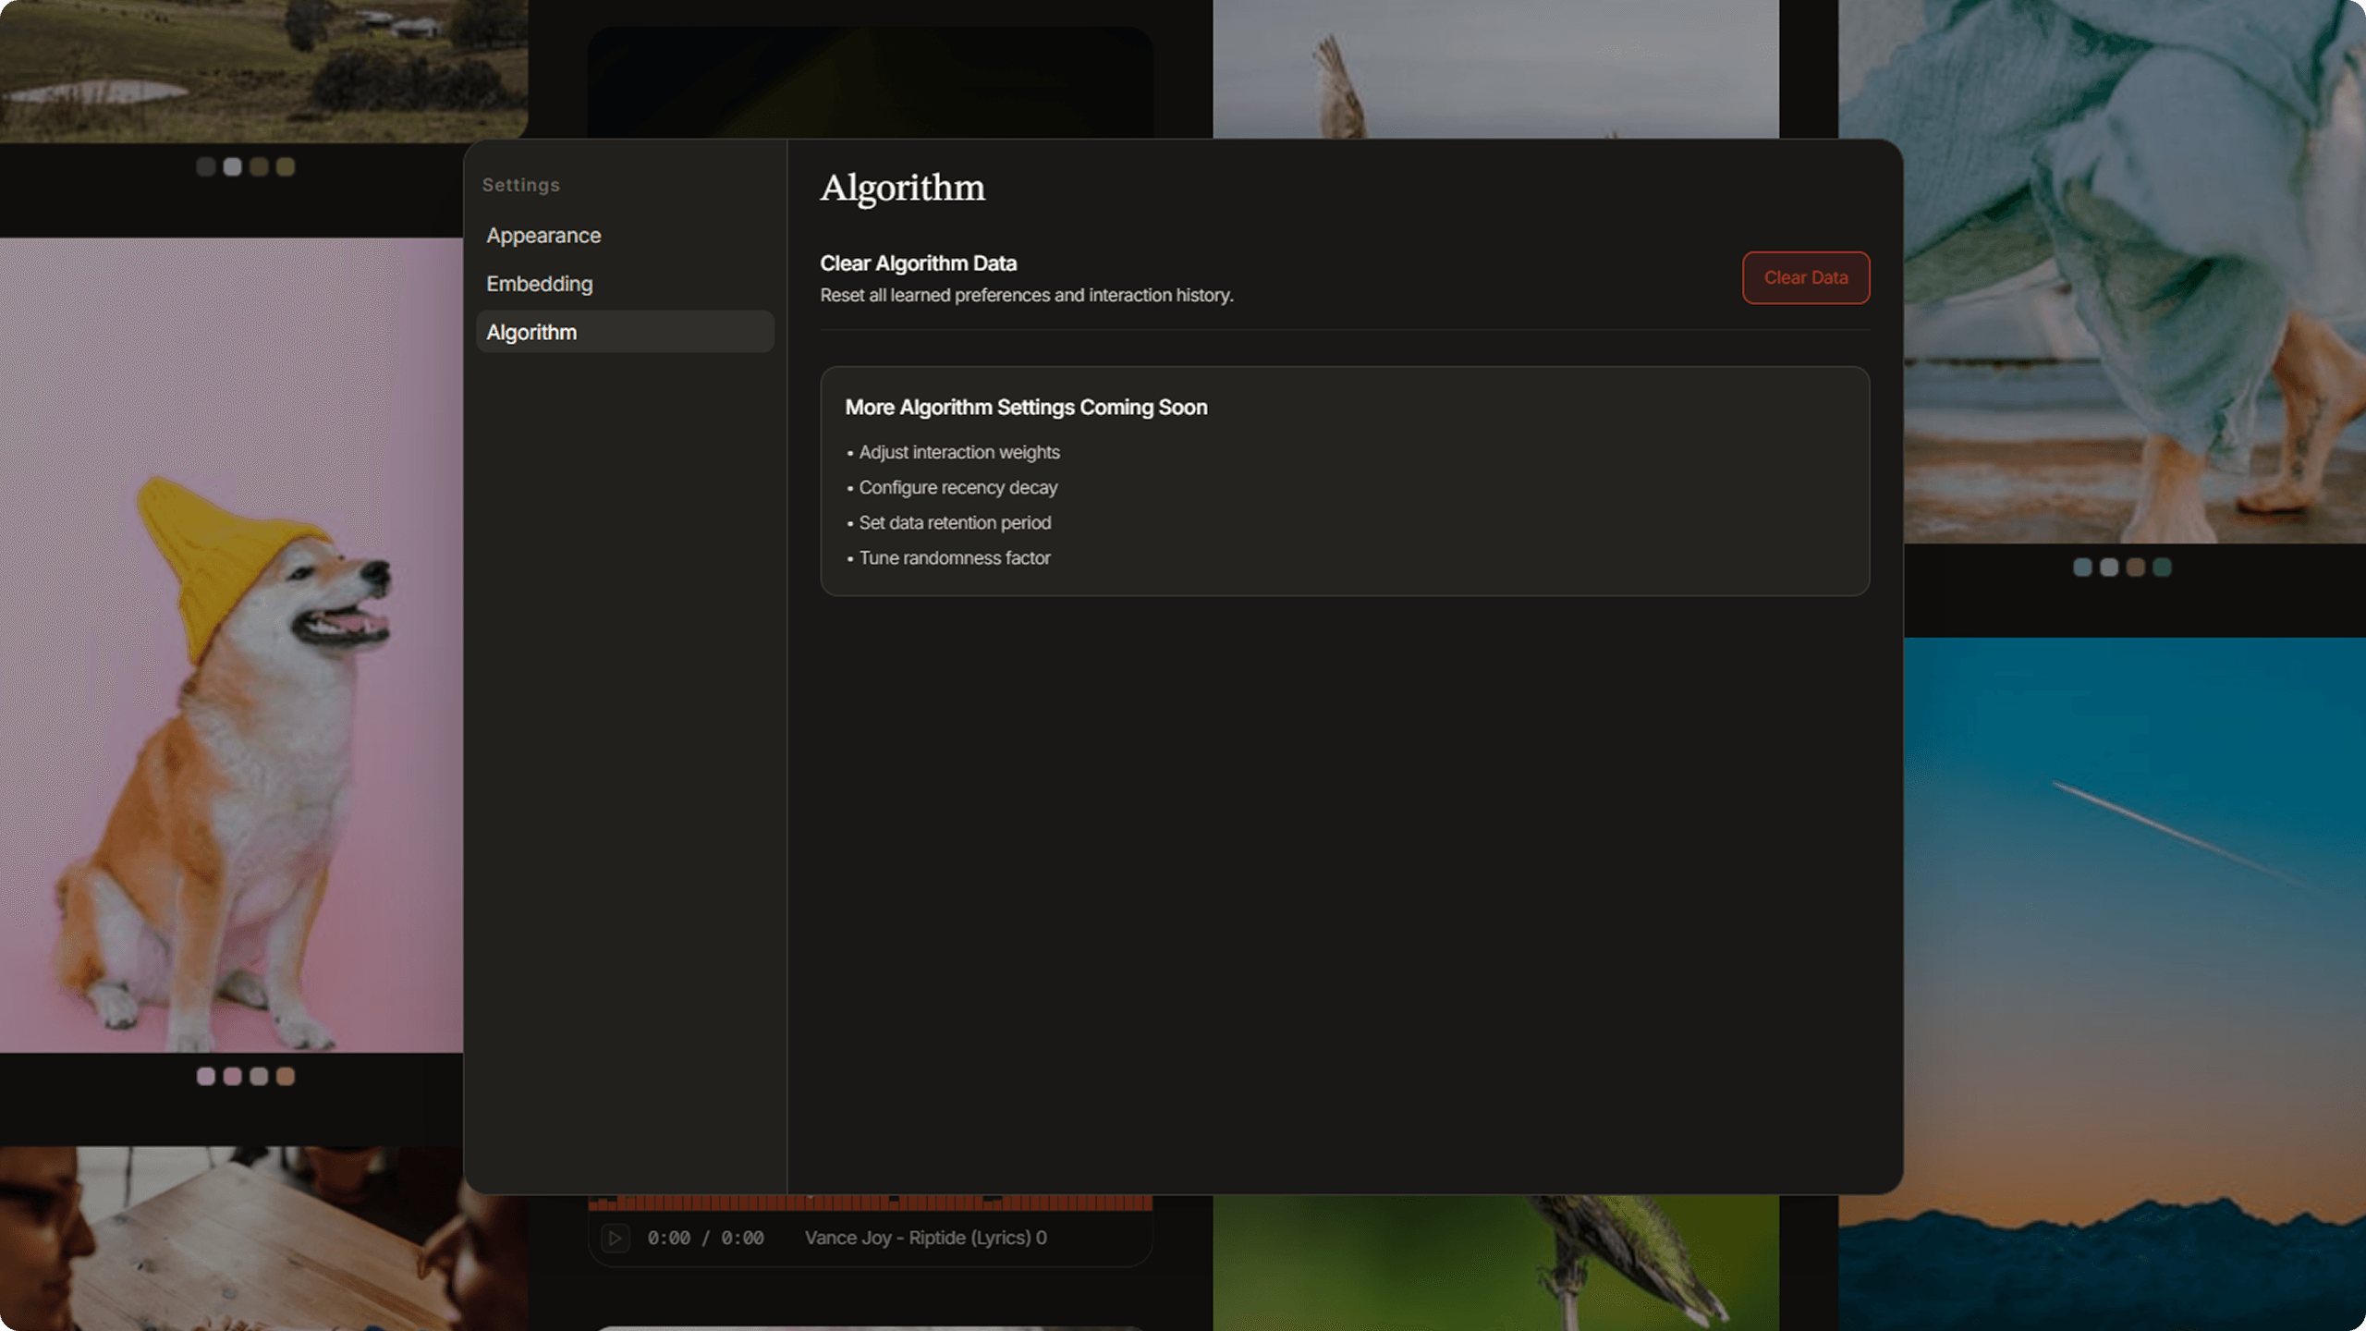2366x1331 pixels.
Task: Seek within the orange audio waveform bar
Action: (x=870, y=1203)
